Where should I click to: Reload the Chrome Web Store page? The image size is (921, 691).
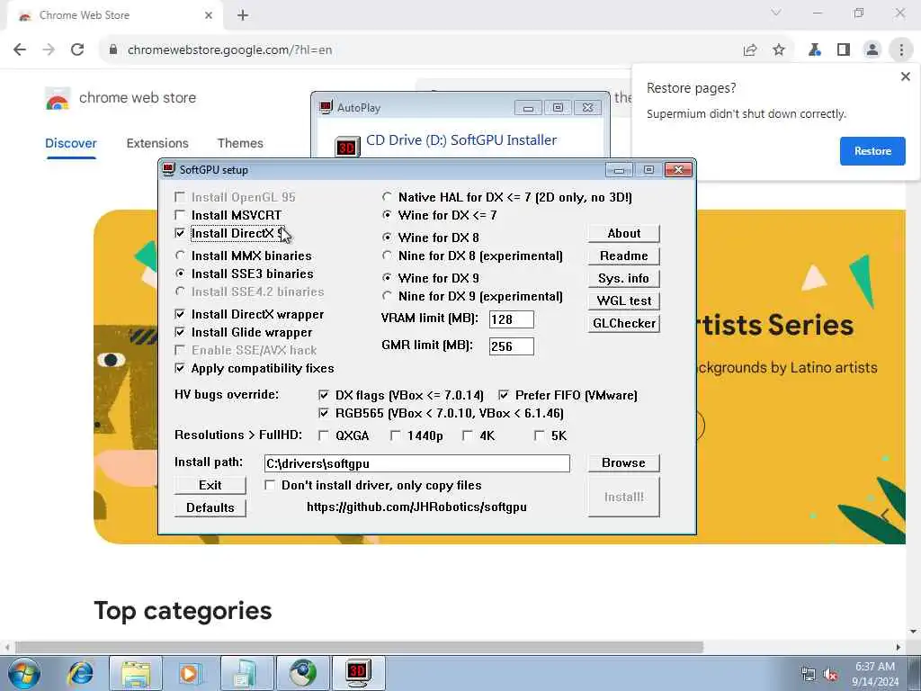point(77,50)
